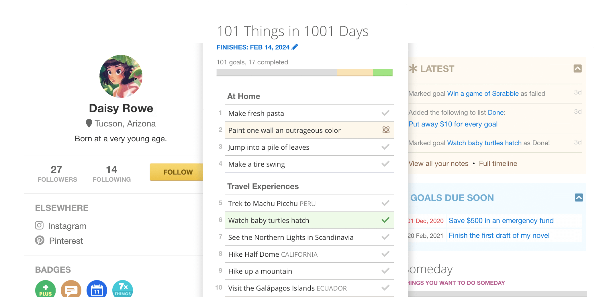611x297 pixels.
Task: Open the 14 Following list
Action: click(112, 174)
